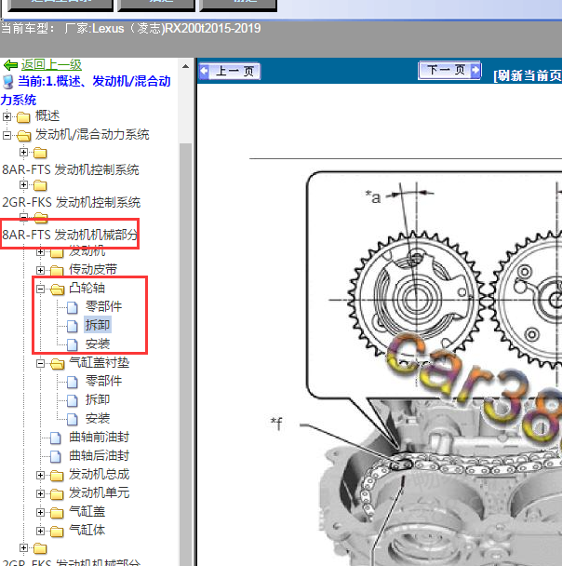562x566 pixels.
Task: Select the 发动机总成 tree label
Action: 99,475
